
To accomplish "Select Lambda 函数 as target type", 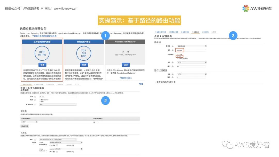I will pos(178,58).
